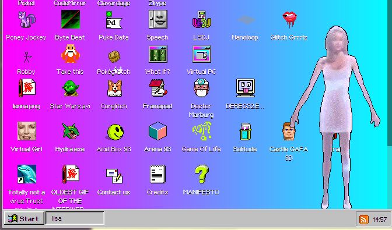The image size is (392, 230).
Task: Open Game Of Life icon
Action: [x=201, y=131]
